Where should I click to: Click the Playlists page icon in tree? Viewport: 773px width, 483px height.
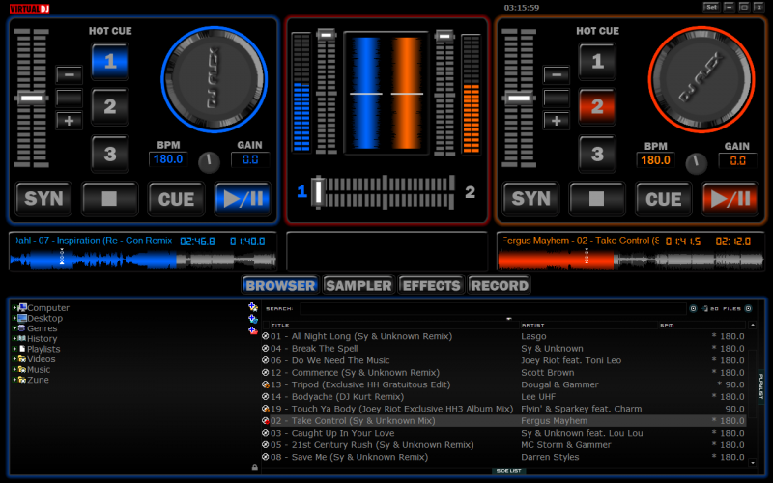[22, 349]
